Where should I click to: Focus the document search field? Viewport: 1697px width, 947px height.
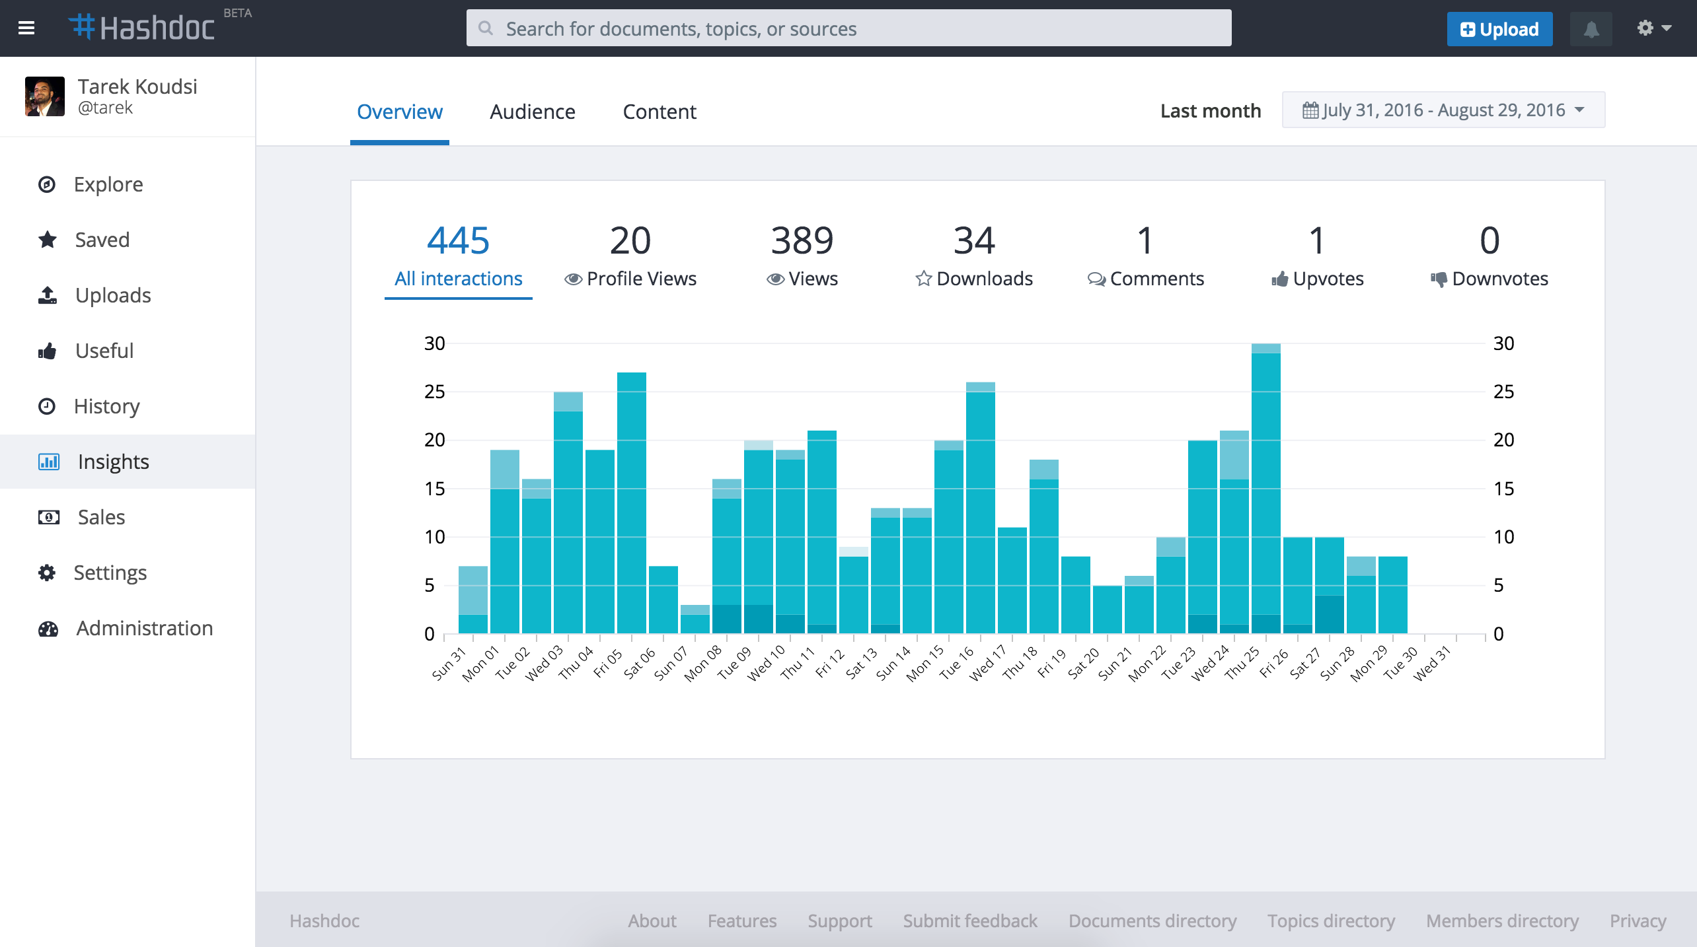pyautogui.click(x=848, y=28)
